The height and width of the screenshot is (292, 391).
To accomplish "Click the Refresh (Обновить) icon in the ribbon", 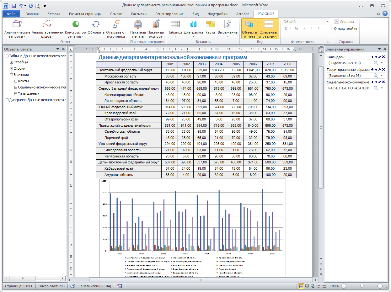I will (96, 24).
